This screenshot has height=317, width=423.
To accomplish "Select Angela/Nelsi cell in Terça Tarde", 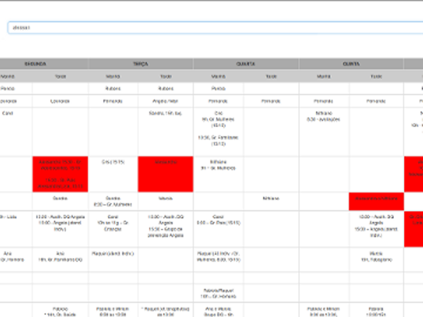I will 165,101.
